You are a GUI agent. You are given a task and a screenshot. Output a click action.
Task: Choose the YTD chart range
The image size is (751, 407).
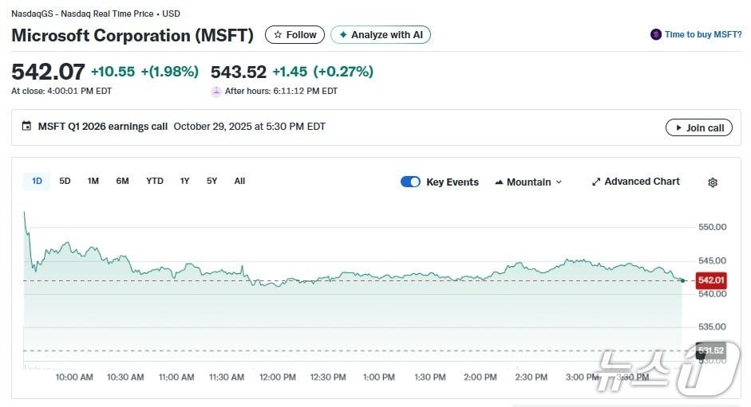click(155, 182)
